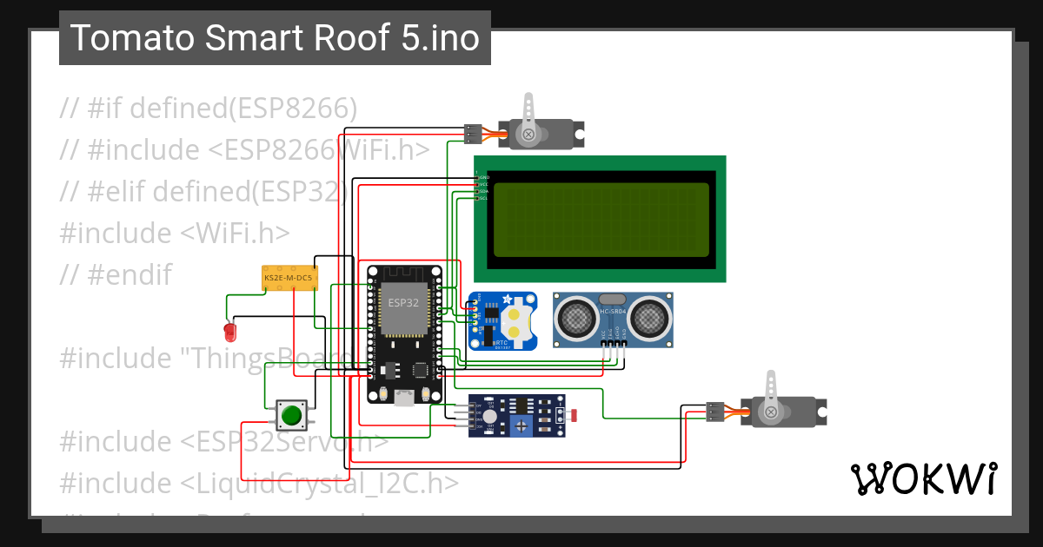1043x547 pixels.
Task: Click the TRIG pin of the HC-SR04
Action: point(610,342)
